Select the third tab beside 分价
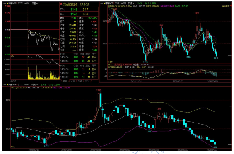The height and width of the screenshot is (154, 234). tap(80, 81)
